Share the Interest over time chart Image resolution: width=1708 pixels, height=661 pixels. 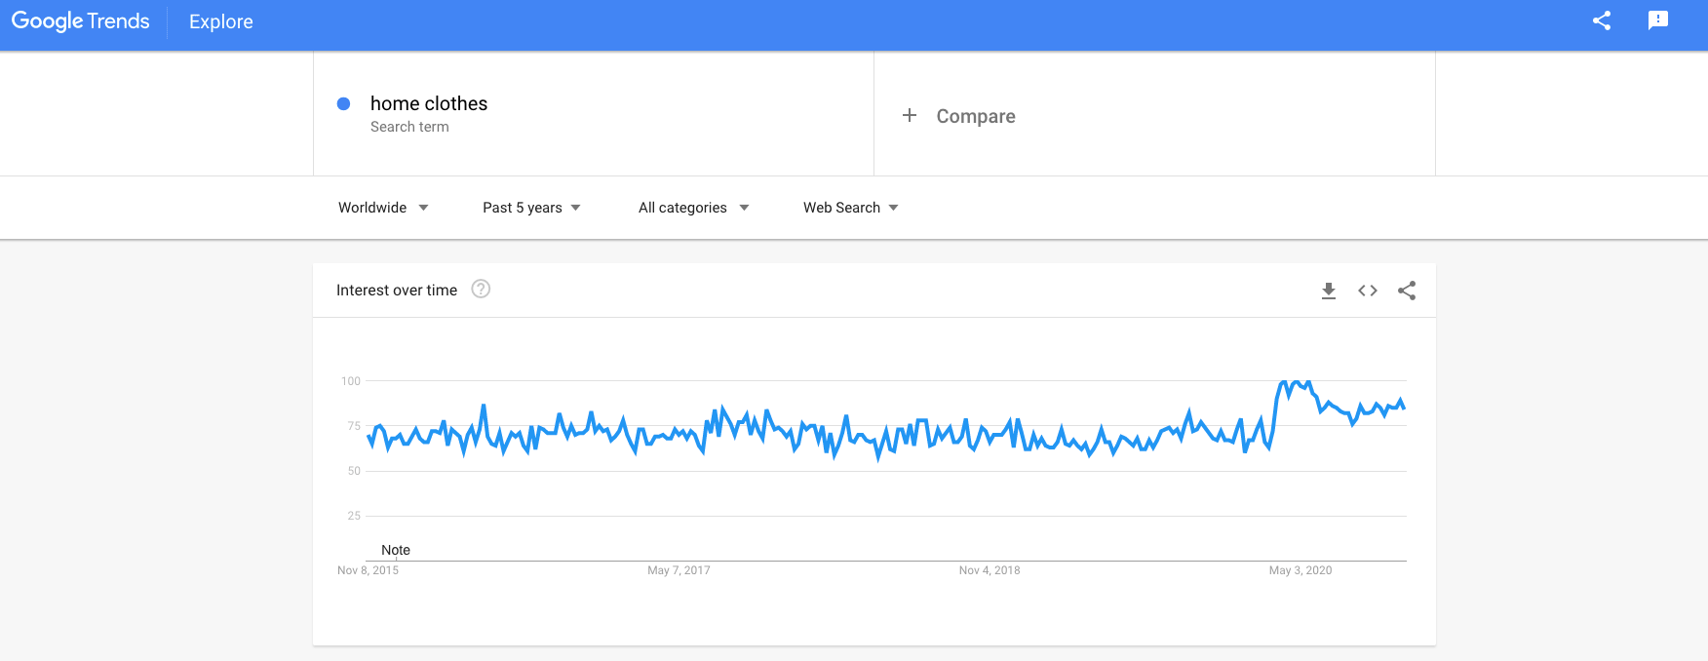click(1406, 291)
